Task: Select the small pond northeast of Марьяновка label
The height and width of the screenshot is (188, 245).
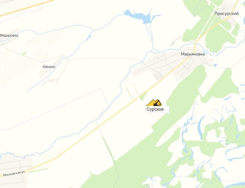Action: pos(205,53)
